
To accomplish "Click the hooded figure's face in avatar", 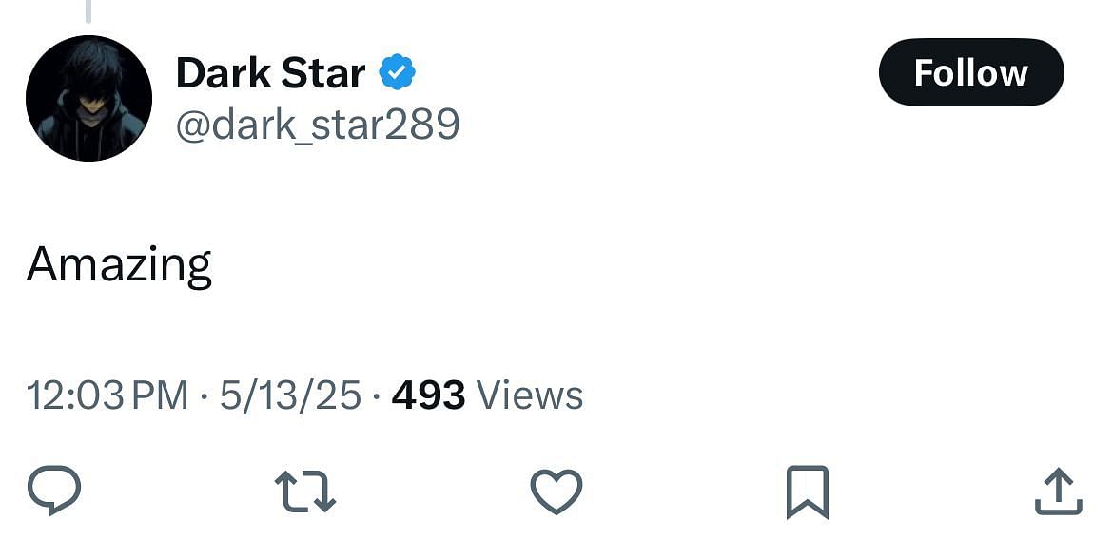I will pyautogui.click(x=90, y=106).
